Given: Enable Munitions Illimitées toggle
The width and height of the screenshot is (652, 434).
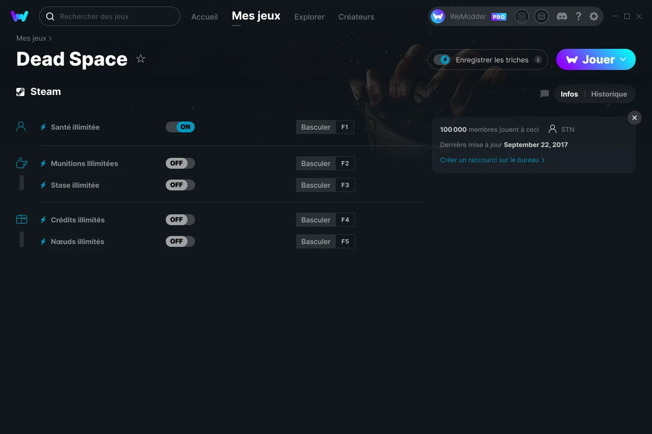Looking at the screenshot, I should [x=180, y=163].
